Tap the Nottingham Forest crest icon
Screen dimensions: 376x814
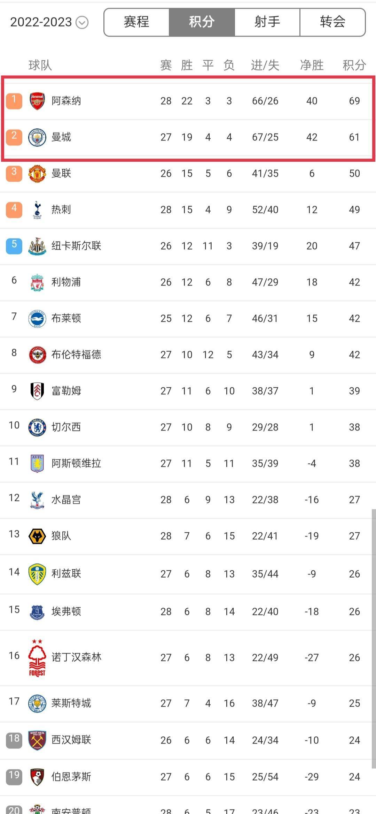[37, 657]
